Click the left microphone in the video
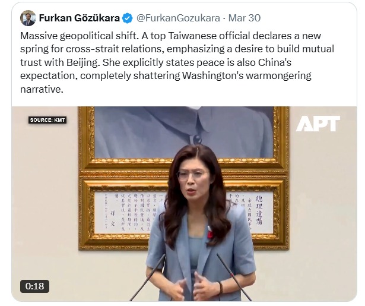 (148, 277)
